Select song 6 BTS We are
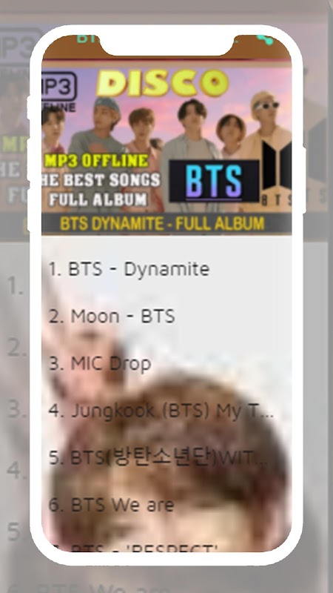This screenshot has height=593, width=333. click(x=166, y=506)
